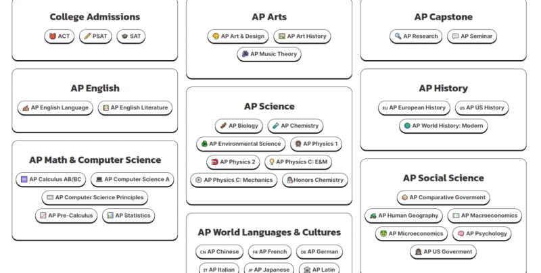The width and height of the screenshot is (541, 273).
Task: Select the SAT graduation cap icon
Action: (125, 36)
